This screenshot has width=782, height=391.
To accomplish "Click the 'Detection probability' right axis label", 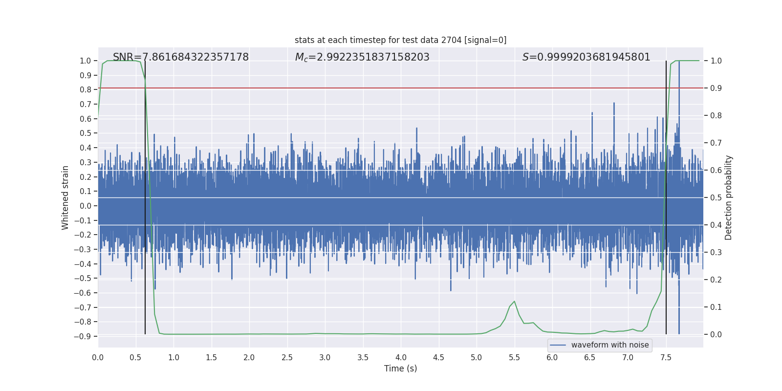I will click(x=728, y=197).
